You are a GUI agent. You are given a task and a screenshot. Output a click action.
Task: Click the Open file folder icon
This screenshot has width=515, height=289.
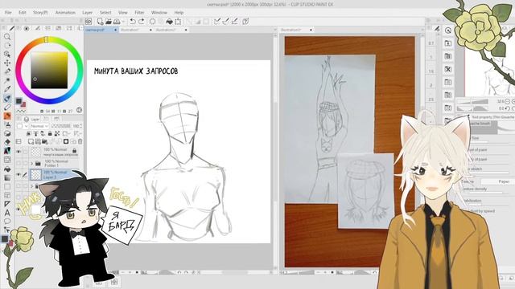click(109, 22)
